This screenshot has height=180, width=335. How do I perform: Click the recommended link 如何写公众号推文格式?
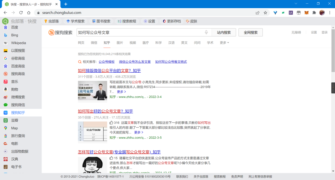[171, 62]
